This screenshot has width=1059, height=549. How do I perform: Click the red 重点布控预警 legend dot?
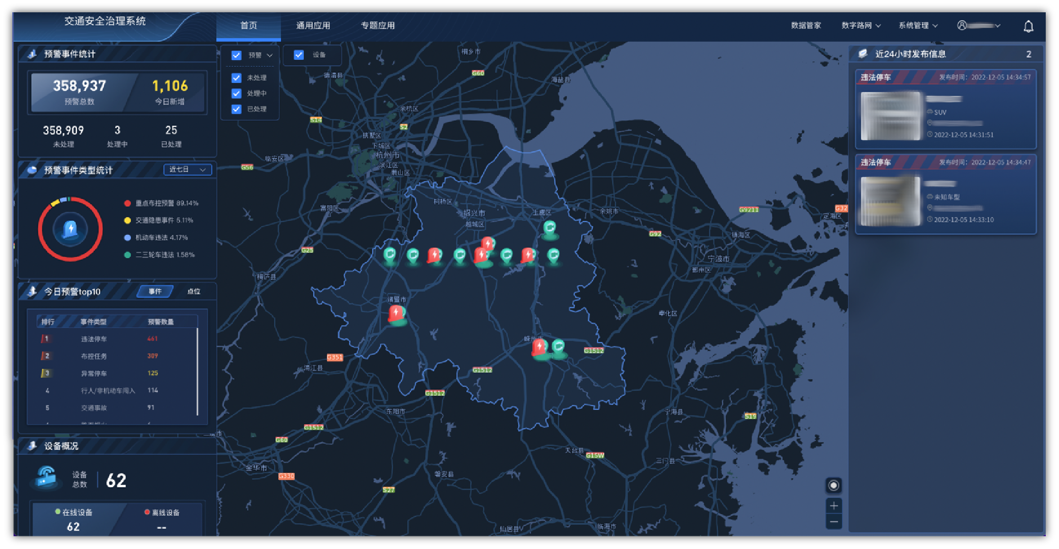pyautogui.click(x=127, y=203)
